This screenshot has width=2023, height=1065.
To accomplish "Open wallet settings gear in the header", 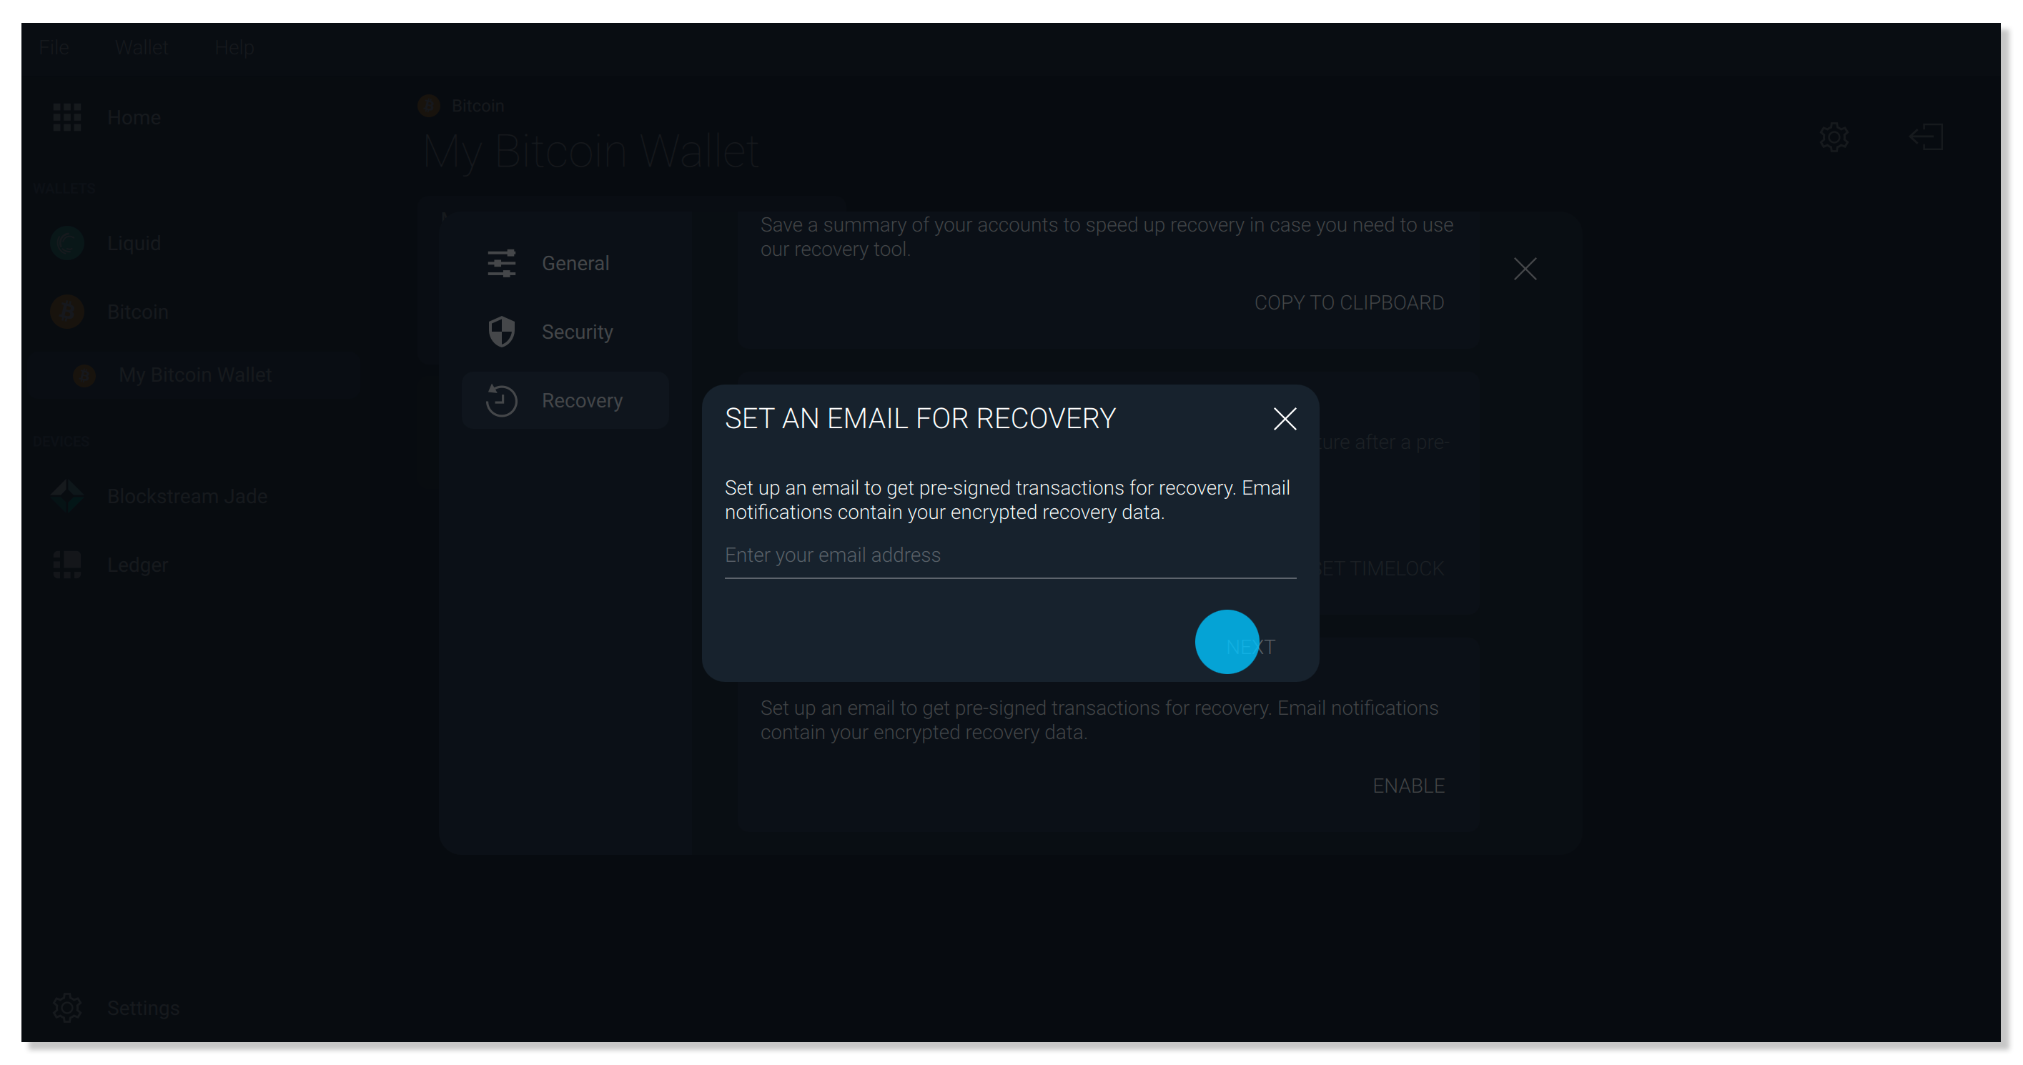I will point(1834,137).
